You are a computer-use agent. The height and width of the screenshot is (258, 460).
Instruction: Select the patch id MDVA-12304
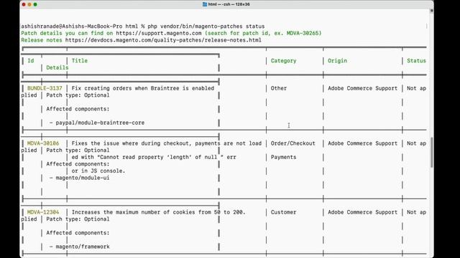pyautogui.click(x=43, y=212)
